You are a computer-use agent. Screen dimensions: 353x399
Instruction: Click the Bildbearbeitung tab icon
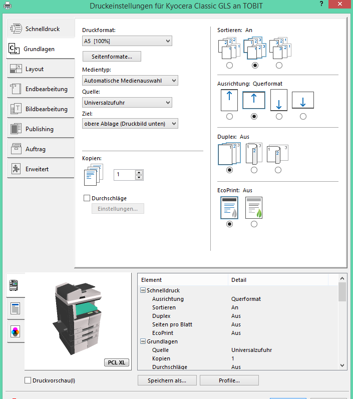[16, 109]
